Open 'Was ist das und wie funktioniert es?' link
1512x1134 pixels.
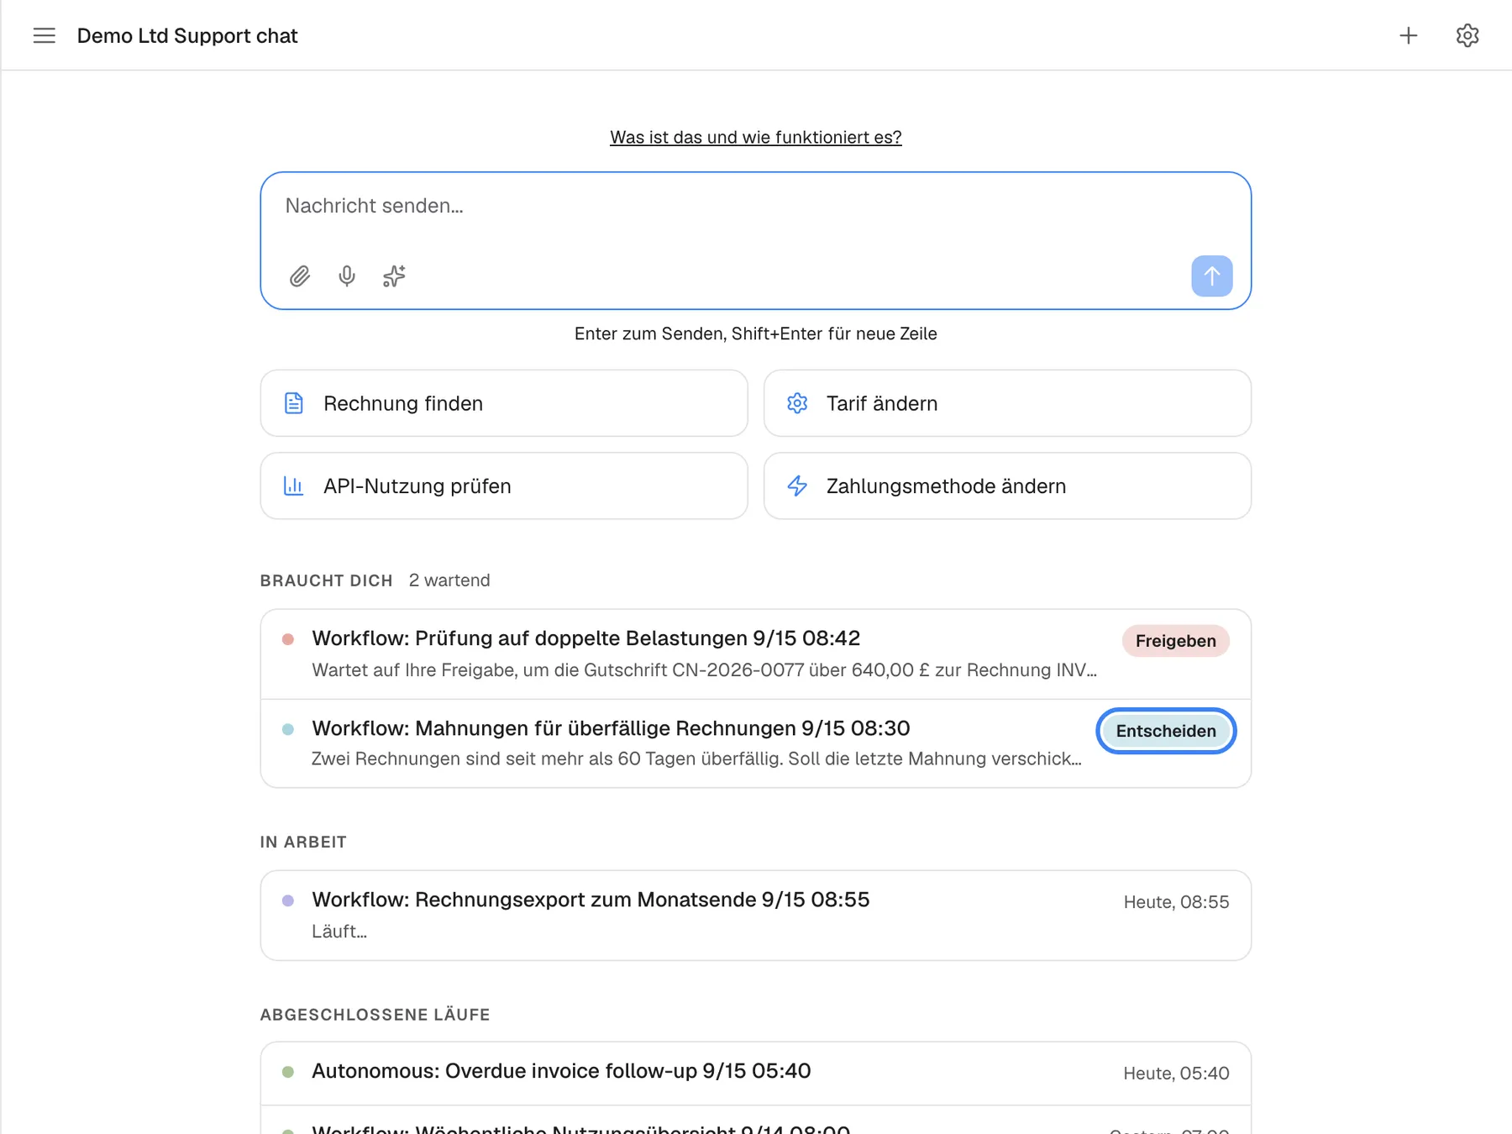(755, 137)
